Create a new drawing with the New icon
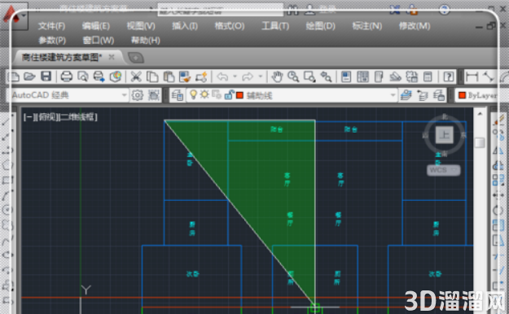This screenshot has width=509, height=314. [13, 77]
